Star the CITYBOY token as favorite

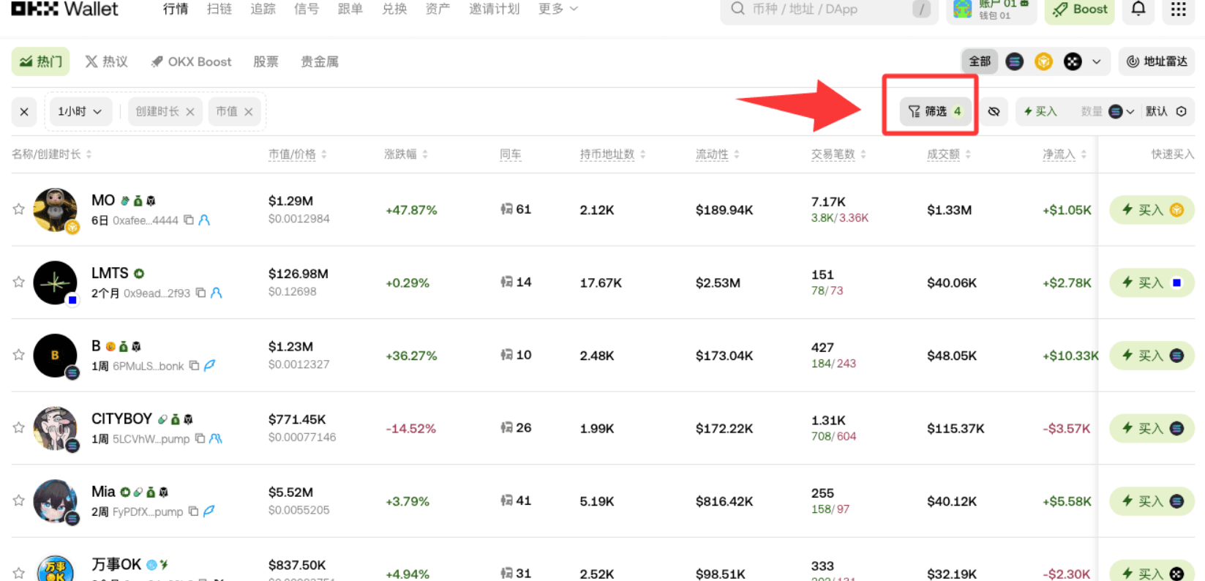click(x=19, y=427)
